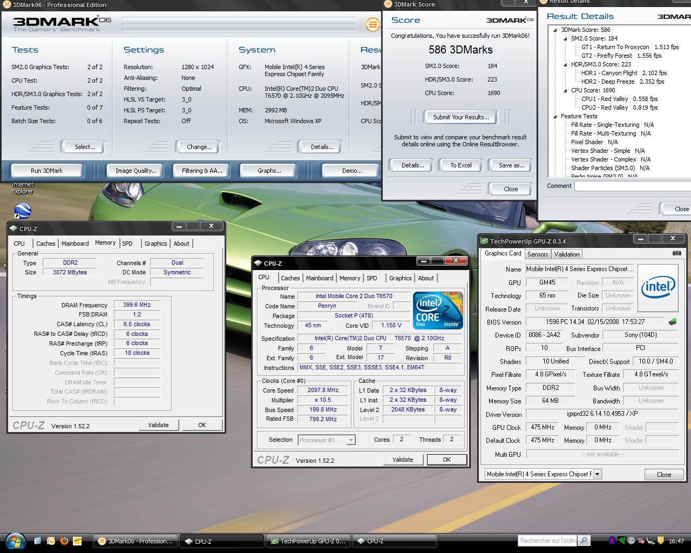This screenshot has height=553, width=691.
Task: Click the yellow notes quick launch icon
Action: tap(77, 541)
